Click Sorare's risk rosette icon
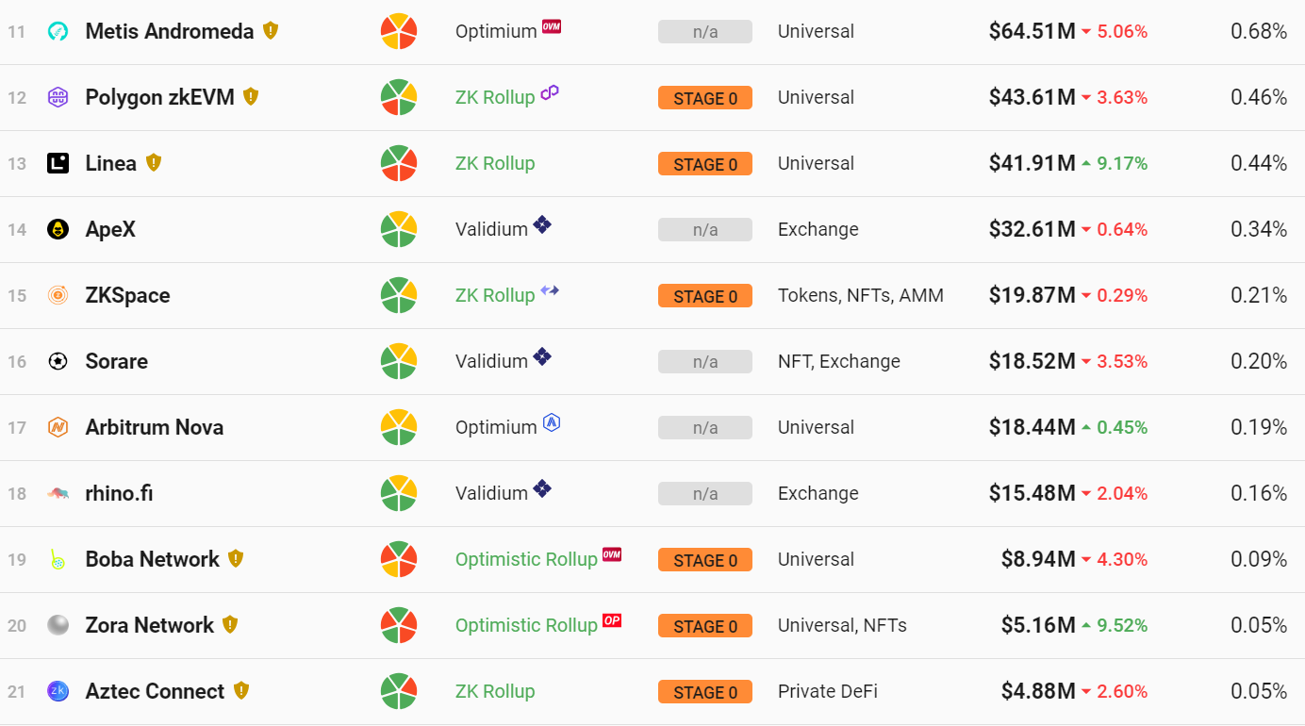Viewport: 1305px width, 726px height. pyautogui.click(x=399, y=361)
